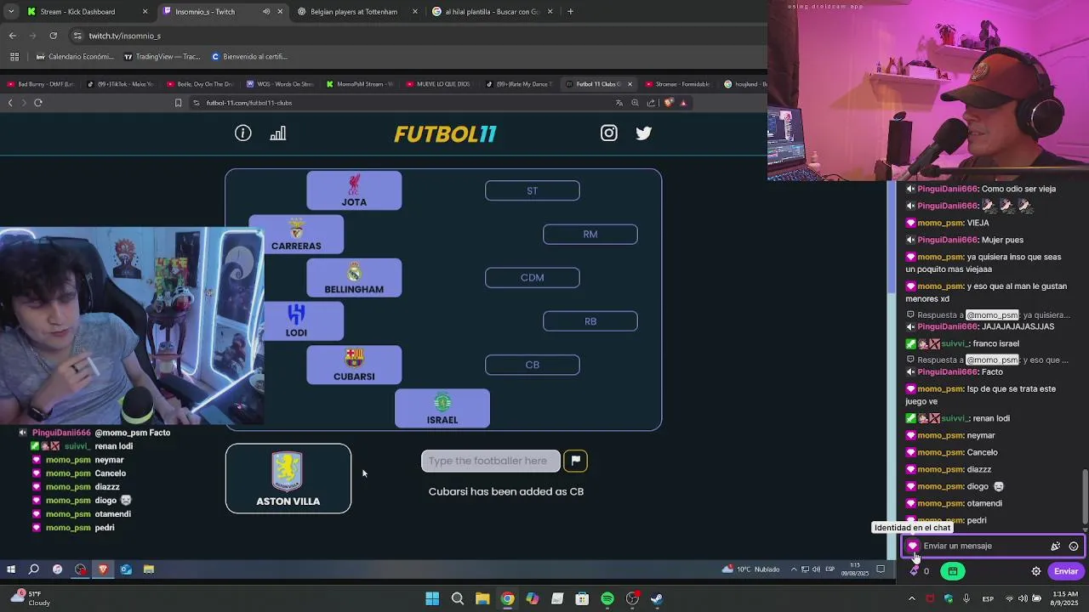This screenshot has height=612, width=1089.
Task: Expand the tab search dropdown arrow
Action: pyautogui.click(x=10, y=12)
